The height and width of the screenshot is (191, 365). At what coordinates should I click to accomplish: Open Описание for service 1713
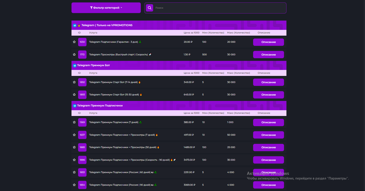269,55
